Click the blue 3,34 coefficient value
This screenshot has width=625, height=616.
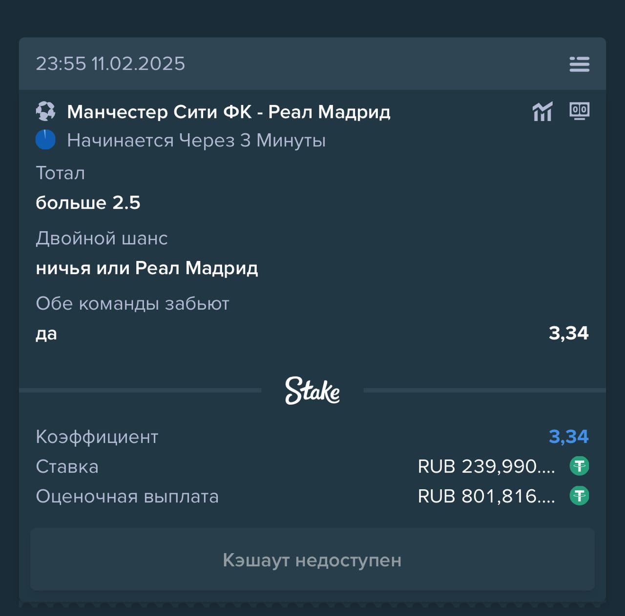(568, 437)
